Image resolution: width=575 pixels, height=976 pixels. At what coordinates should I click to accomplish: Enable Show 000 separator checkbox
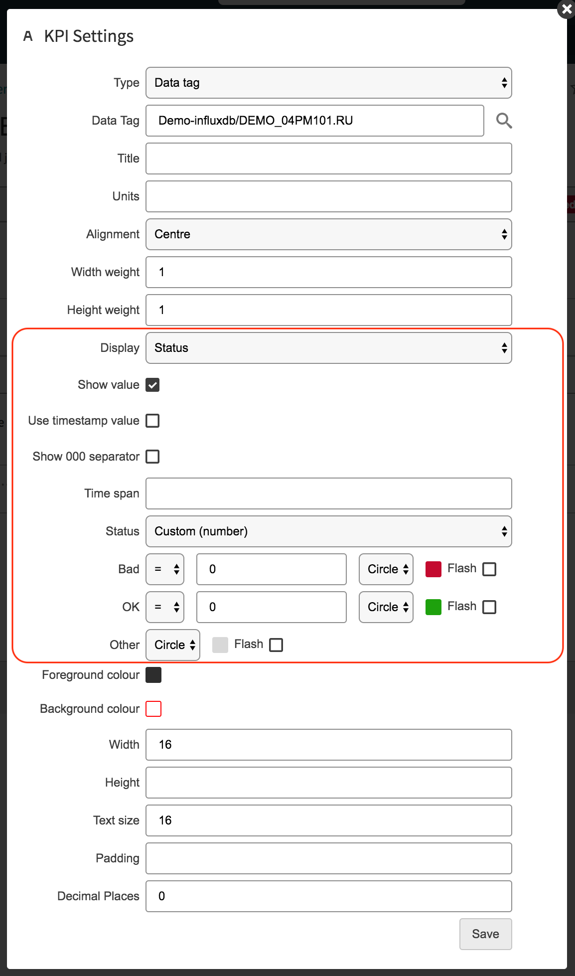(152, 457)
